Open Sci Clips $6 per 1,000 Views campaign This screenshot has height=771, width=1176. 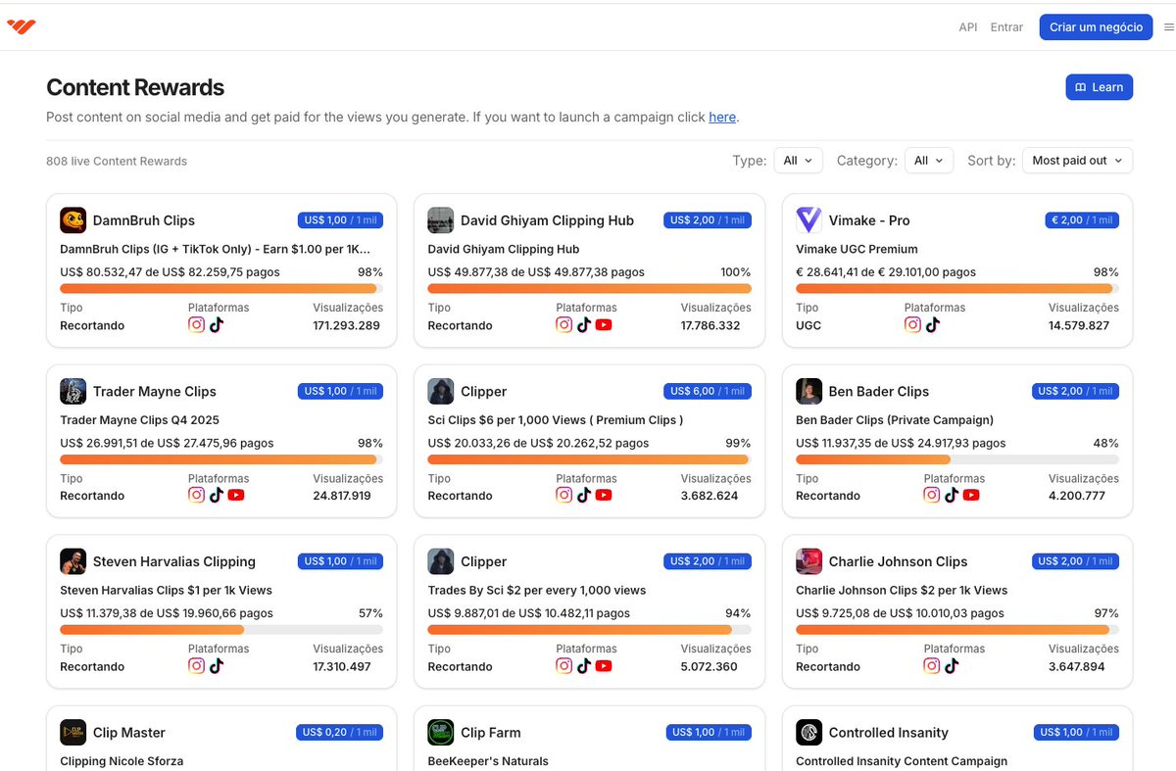(x=556, y=419)
